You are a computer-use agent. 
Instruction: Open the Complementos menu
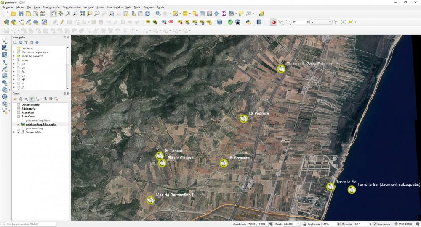coord(72,7)
